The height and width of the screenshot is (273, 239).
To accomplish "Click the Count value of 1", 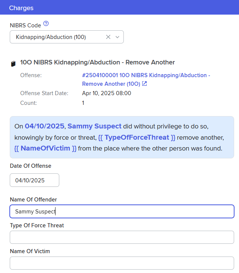I will [83, 103].
